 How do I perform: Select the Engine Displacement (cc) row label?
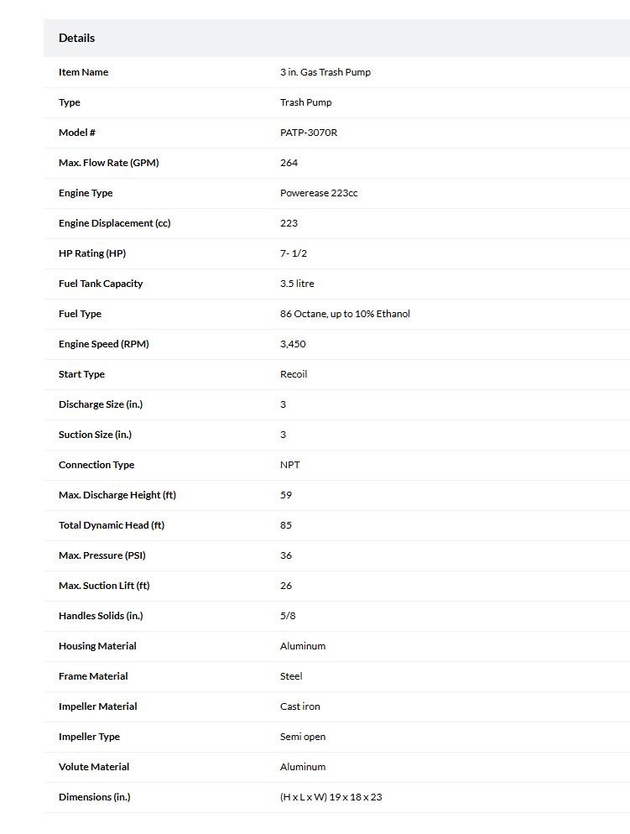pos(114,223)
